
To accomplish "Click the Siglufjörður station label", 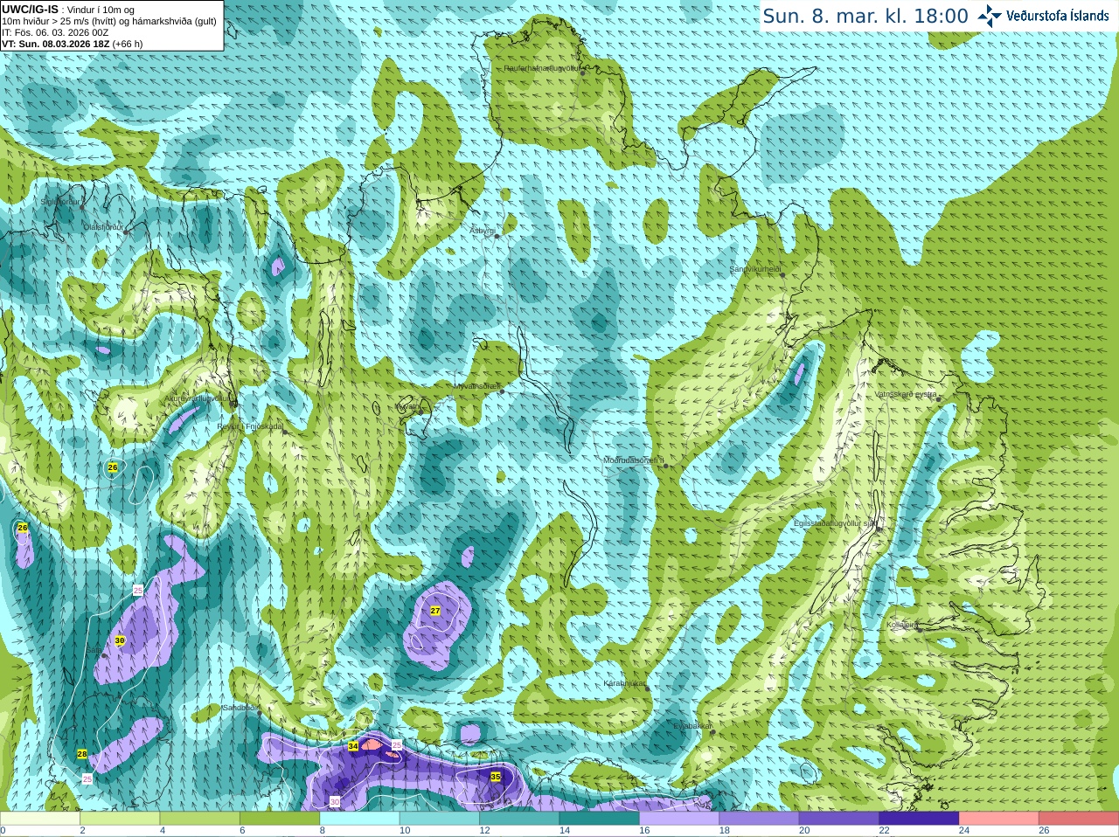I will point(59,202).
